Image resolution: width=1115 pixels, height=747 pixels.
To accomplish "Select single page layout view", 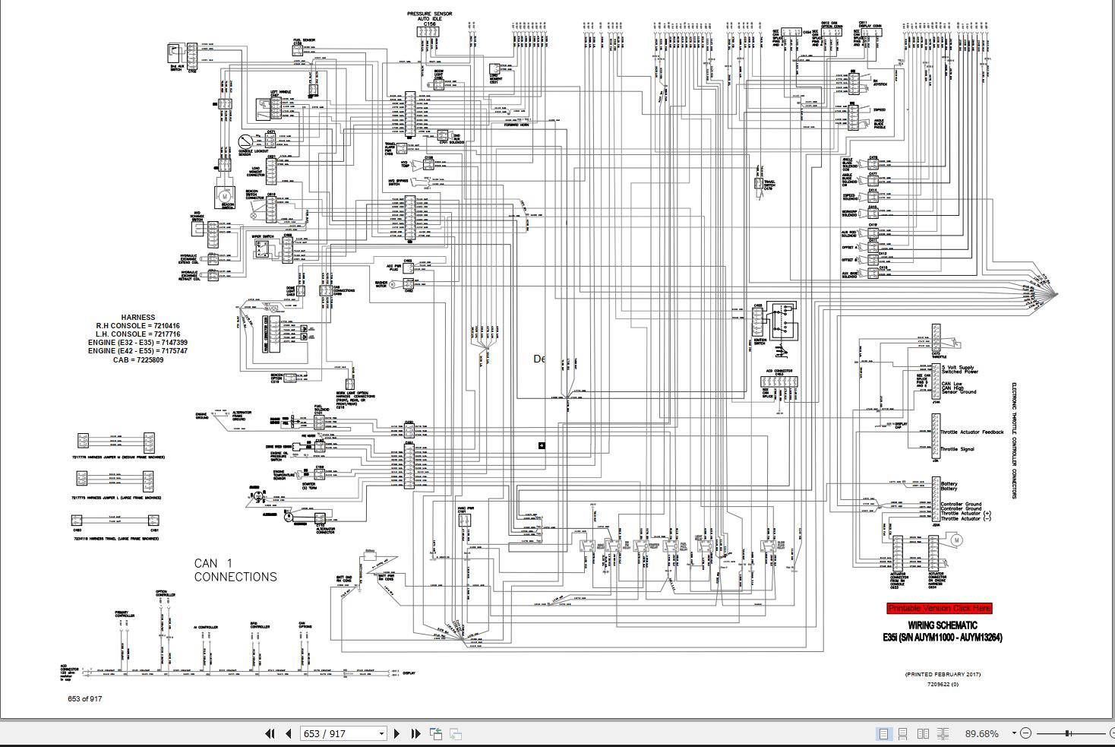I will click(883, 733).
